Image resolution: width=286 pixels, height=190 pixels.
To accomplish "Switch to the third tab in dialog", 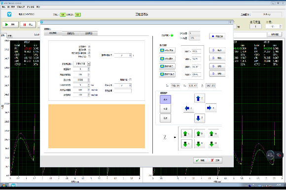I will click(89, 33).
